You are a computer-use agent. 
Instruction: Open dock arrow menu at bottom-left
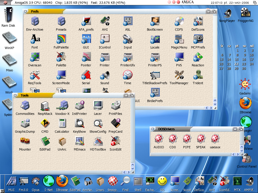(x=2, y=191)
